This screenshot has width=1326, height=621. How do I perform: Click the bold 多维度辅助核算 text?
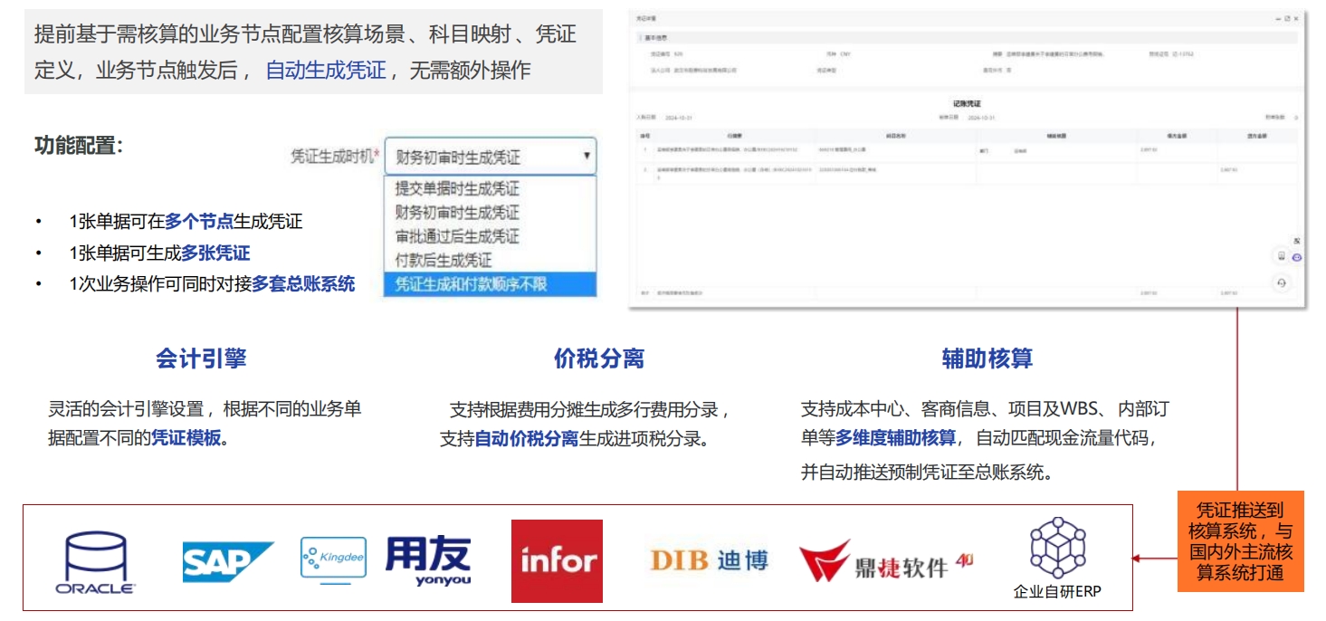pyautogui.click(x=895, y=438)
